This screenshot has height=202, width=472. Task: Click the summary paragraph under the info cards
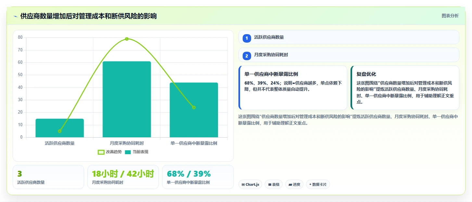(x=349, y=120)
